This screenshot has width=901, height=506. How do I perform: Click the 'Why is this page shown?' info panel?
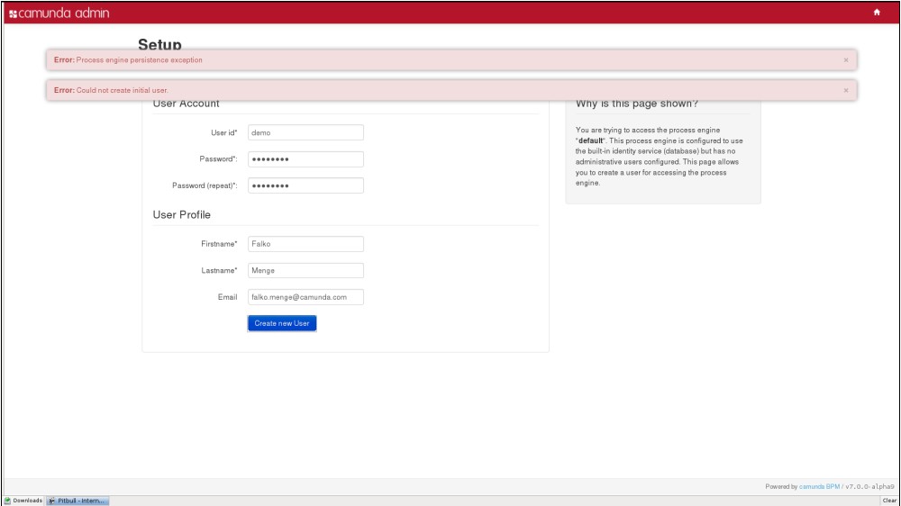[662, 149]
